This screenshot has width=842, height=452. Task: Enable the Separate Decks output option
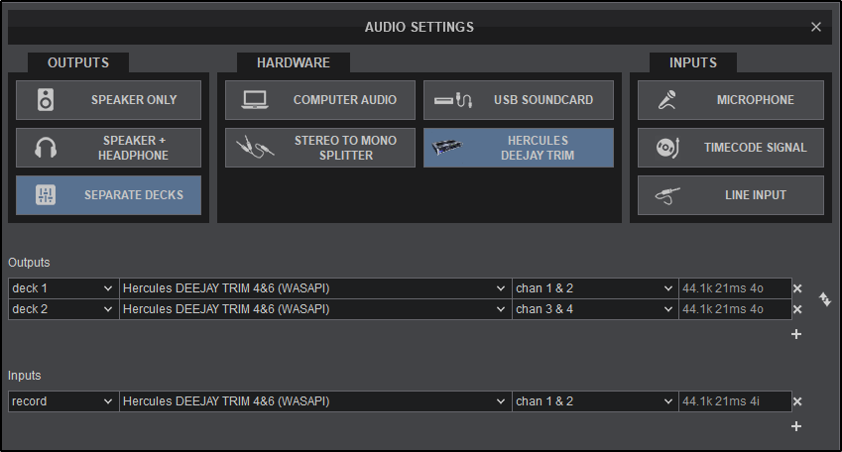point(109,195)
